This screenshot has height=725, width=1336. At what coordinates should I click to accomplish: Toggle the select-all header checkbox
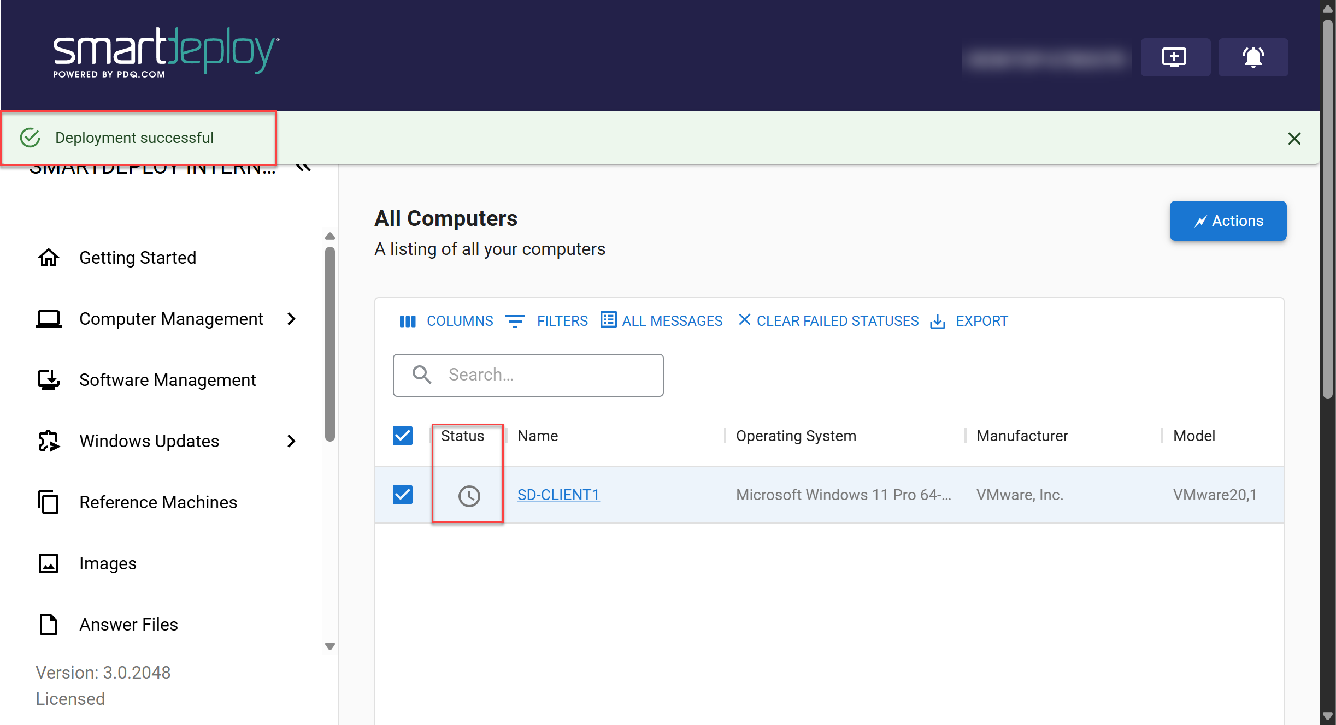click(x=403, y=436)
